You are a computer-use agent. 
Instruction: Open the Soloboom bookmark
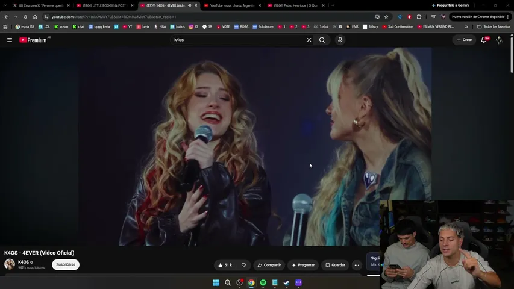click(x=263, y=26)
